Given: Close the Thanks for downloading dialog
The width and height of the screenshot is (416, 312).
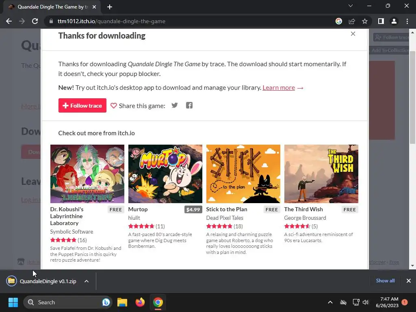Looking at the screenshot, I should click(x=353, y=34).
